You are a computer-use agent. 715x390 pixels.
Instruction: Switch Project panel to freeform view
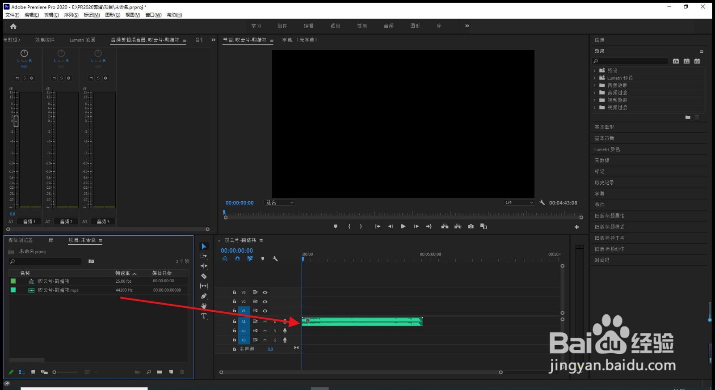click(x=44, y=372)
